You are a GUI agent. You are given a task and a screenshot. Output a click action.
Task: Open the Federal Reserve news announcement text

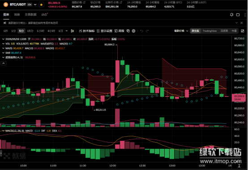(x=33, y=23)
